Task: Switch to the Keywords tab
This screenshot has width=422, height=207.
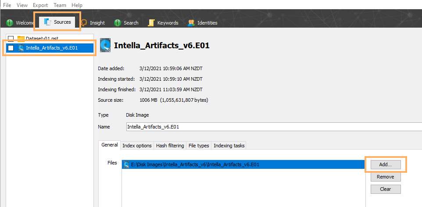Action: click(163, 23)
